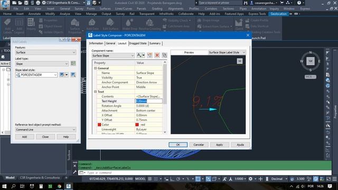Click the Apply button
Viewport: 338px width, 190px height.
point(220,145)
